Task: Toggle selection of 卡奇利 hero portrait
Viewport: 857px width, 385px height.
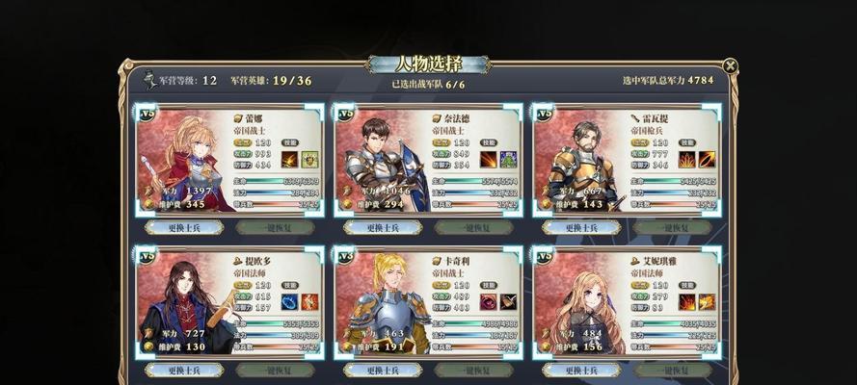Action: coord(383,304)
